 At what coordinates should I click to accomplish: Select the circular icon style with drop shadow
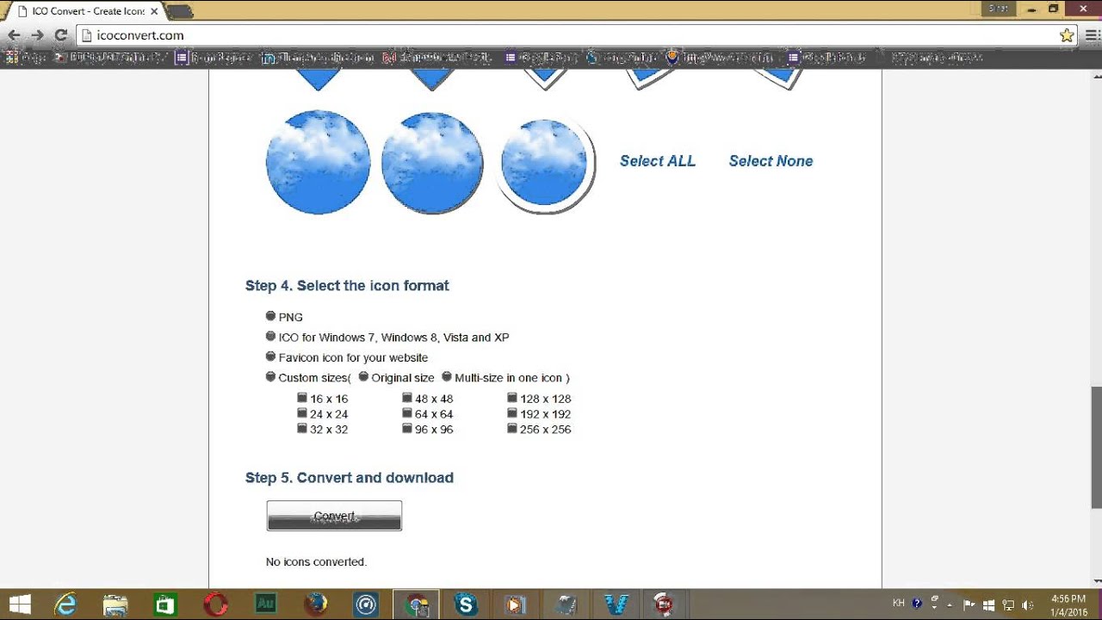(547, 162)
